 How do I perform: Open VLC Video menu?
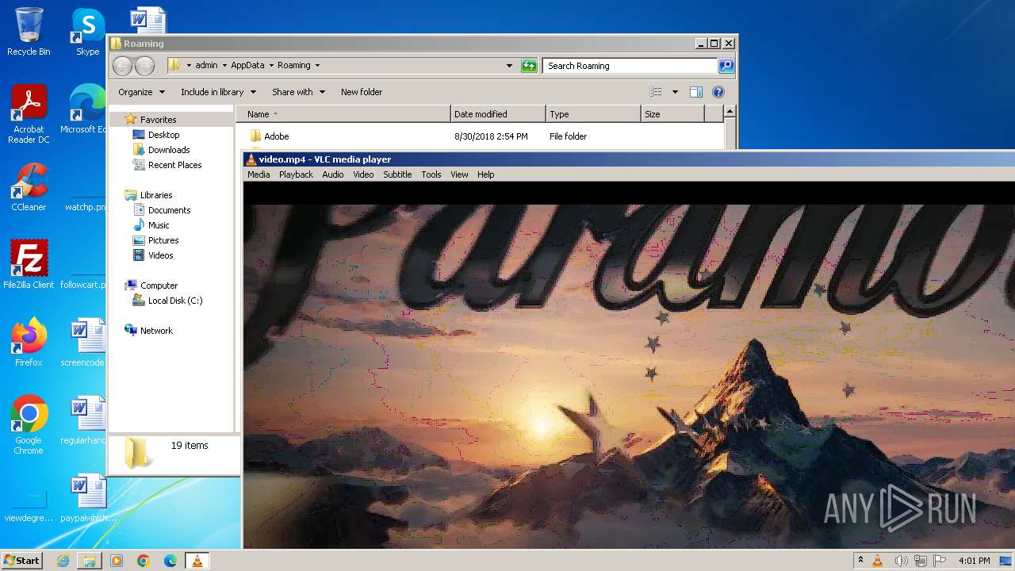tap(363, 174)
